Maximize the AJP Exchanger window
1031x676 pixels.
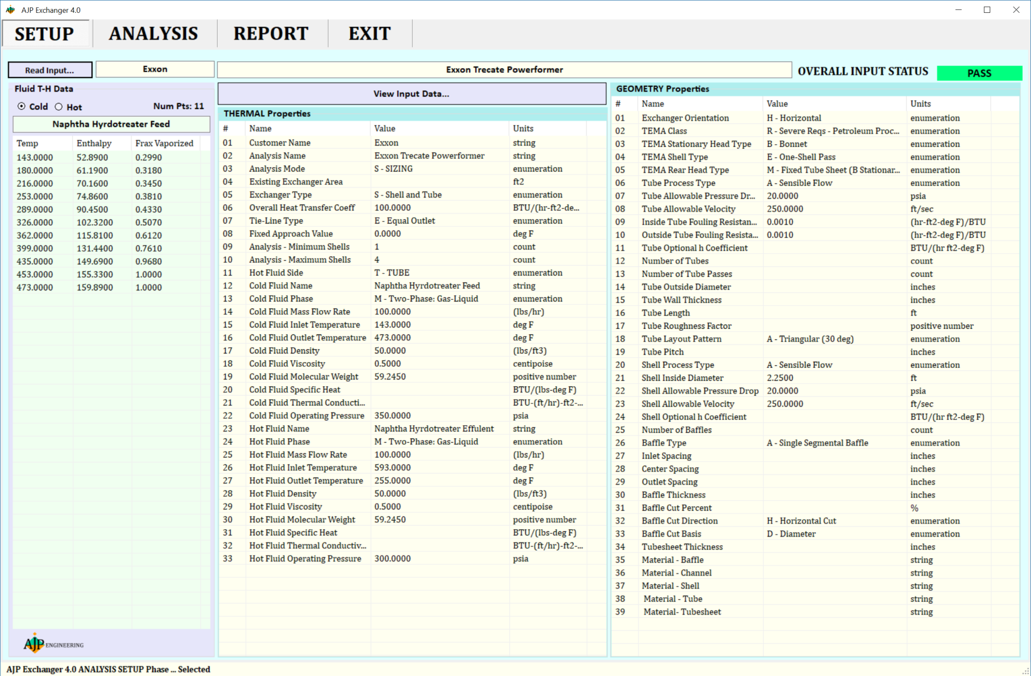987,10
